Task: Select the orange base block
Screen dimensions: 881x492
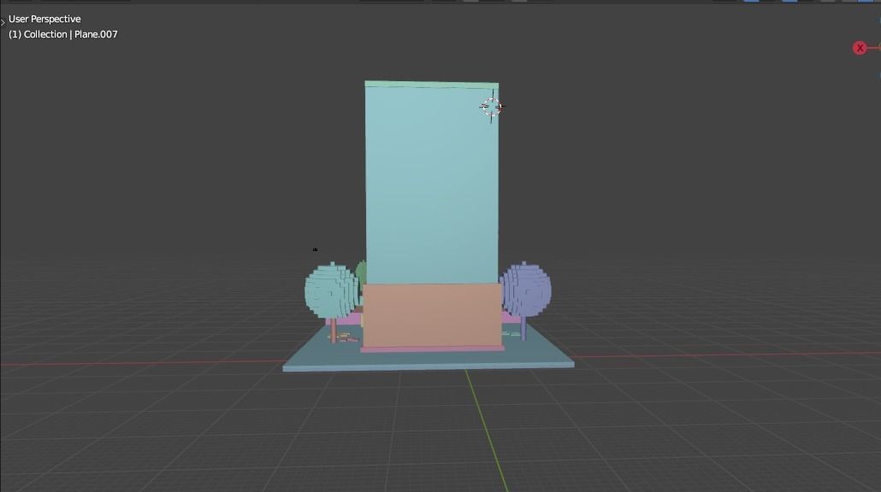Action: click(x=431, y=315)
